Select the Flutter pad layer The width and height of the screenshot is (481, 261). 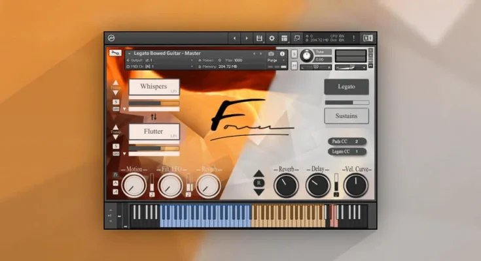[x=154, y=132]
